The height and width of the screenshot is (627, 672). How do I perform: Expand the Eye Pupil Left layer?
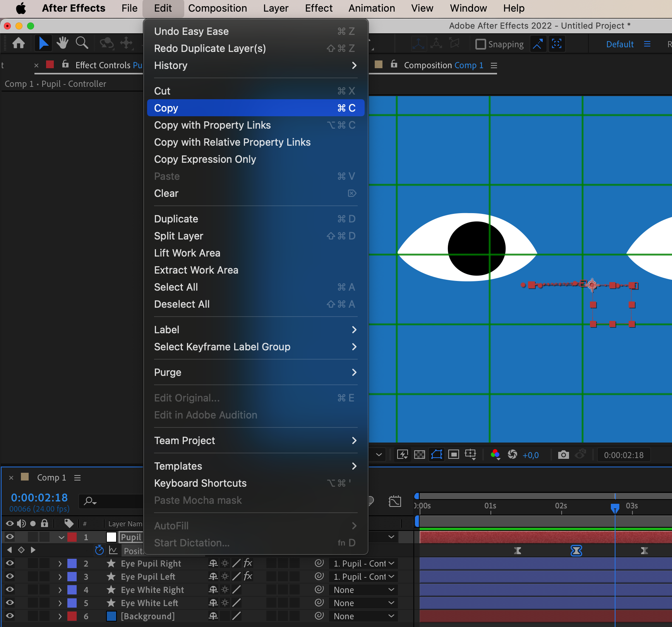60,577
